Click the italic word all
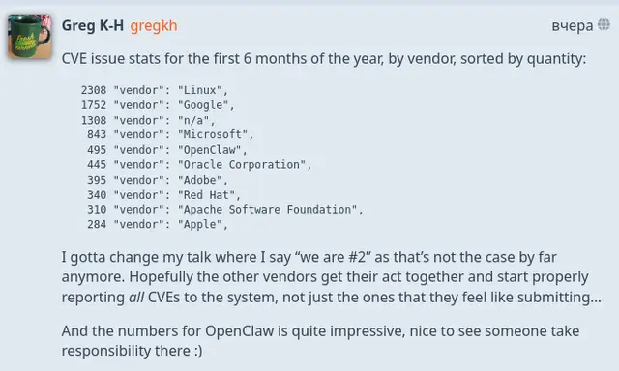This screenshot has height=371, width=619. coord(136,297)
